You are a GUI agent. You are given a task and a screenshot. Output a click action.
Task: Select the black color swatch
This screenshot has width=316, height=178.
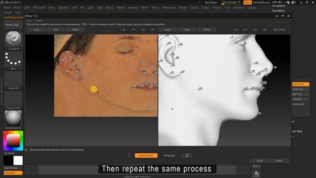click(x=8, y=160)
